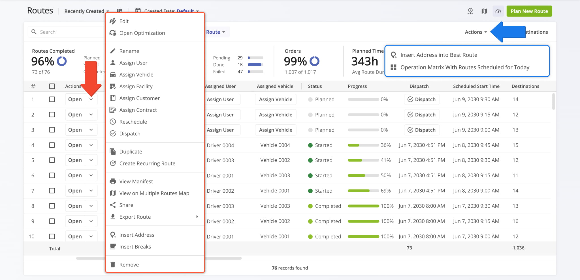Click the location pin icon in top bar
This screenshot has height=280, width=580.
coord(470,11)
